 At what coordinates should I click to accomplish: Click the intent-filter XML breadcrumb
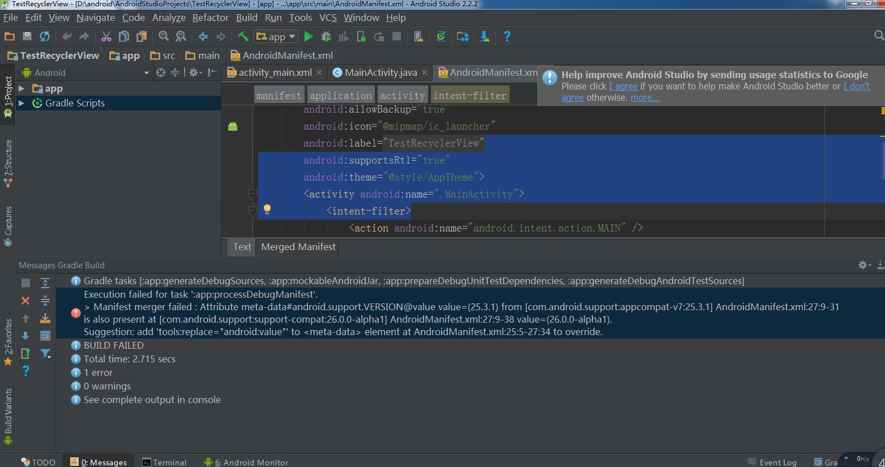point(469,95)
